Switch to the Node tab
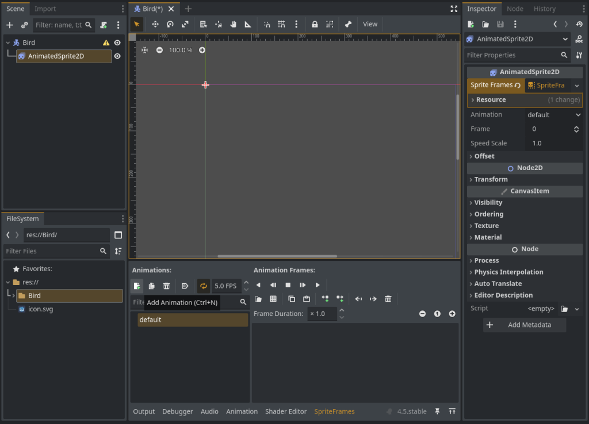 click(x=515, y=9)
